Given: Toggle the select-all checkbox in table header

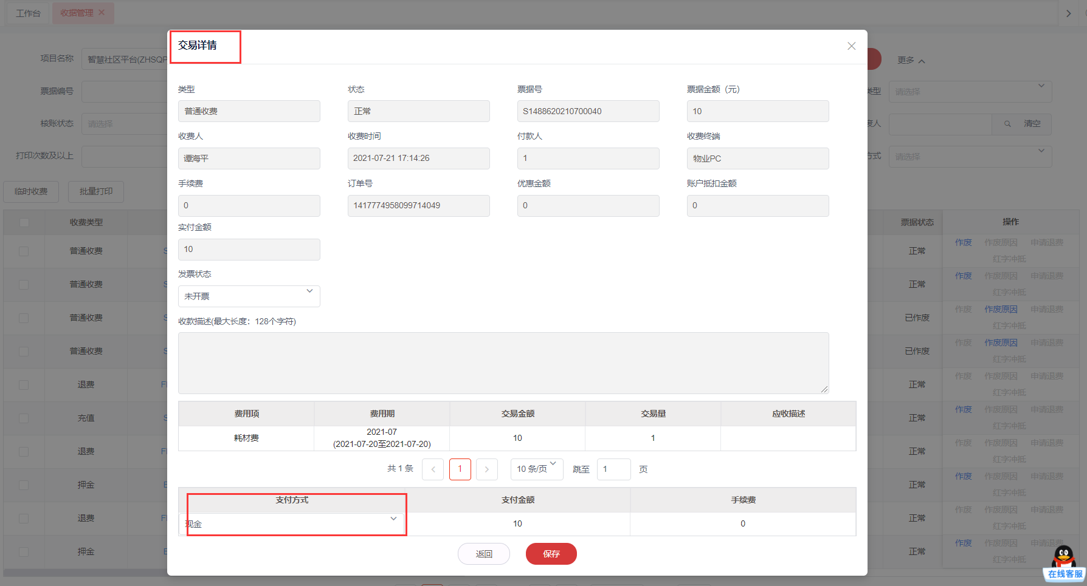Looking at the screenshot, I should (24, 222).
